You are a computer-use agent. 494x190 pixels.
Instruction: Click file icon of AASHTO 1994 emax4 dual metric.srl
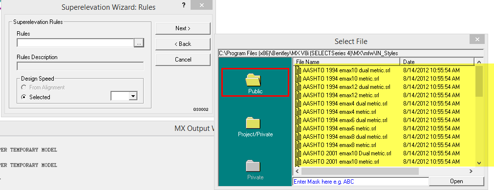pos(298,104)
